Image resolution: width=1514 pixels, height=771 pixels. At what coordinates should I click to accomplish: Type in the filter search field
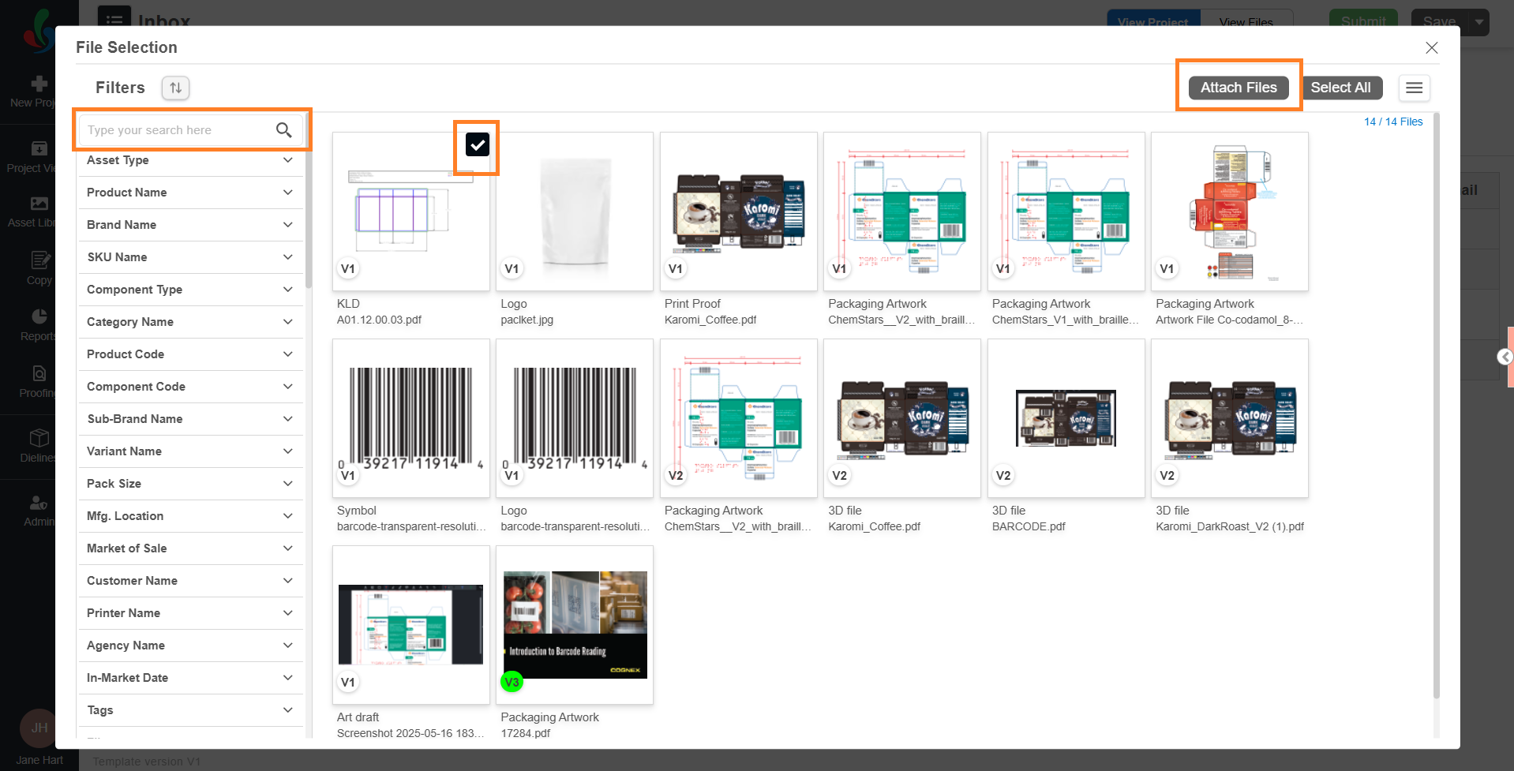click(178, 130)
